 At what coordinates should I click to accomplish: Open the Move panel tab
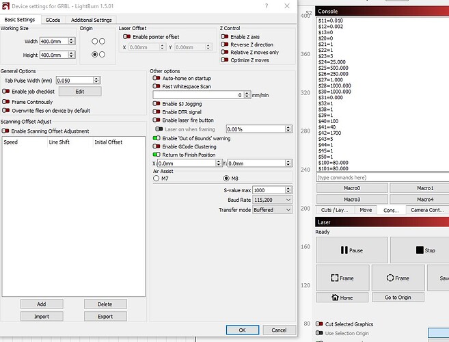(x=366, y=210)
